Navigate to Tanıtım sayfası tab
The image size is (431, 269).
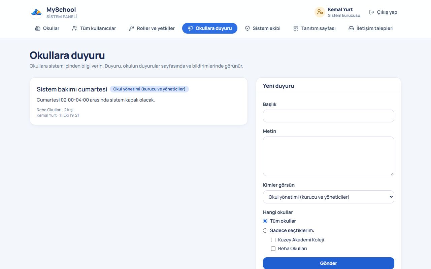(314, 28)
